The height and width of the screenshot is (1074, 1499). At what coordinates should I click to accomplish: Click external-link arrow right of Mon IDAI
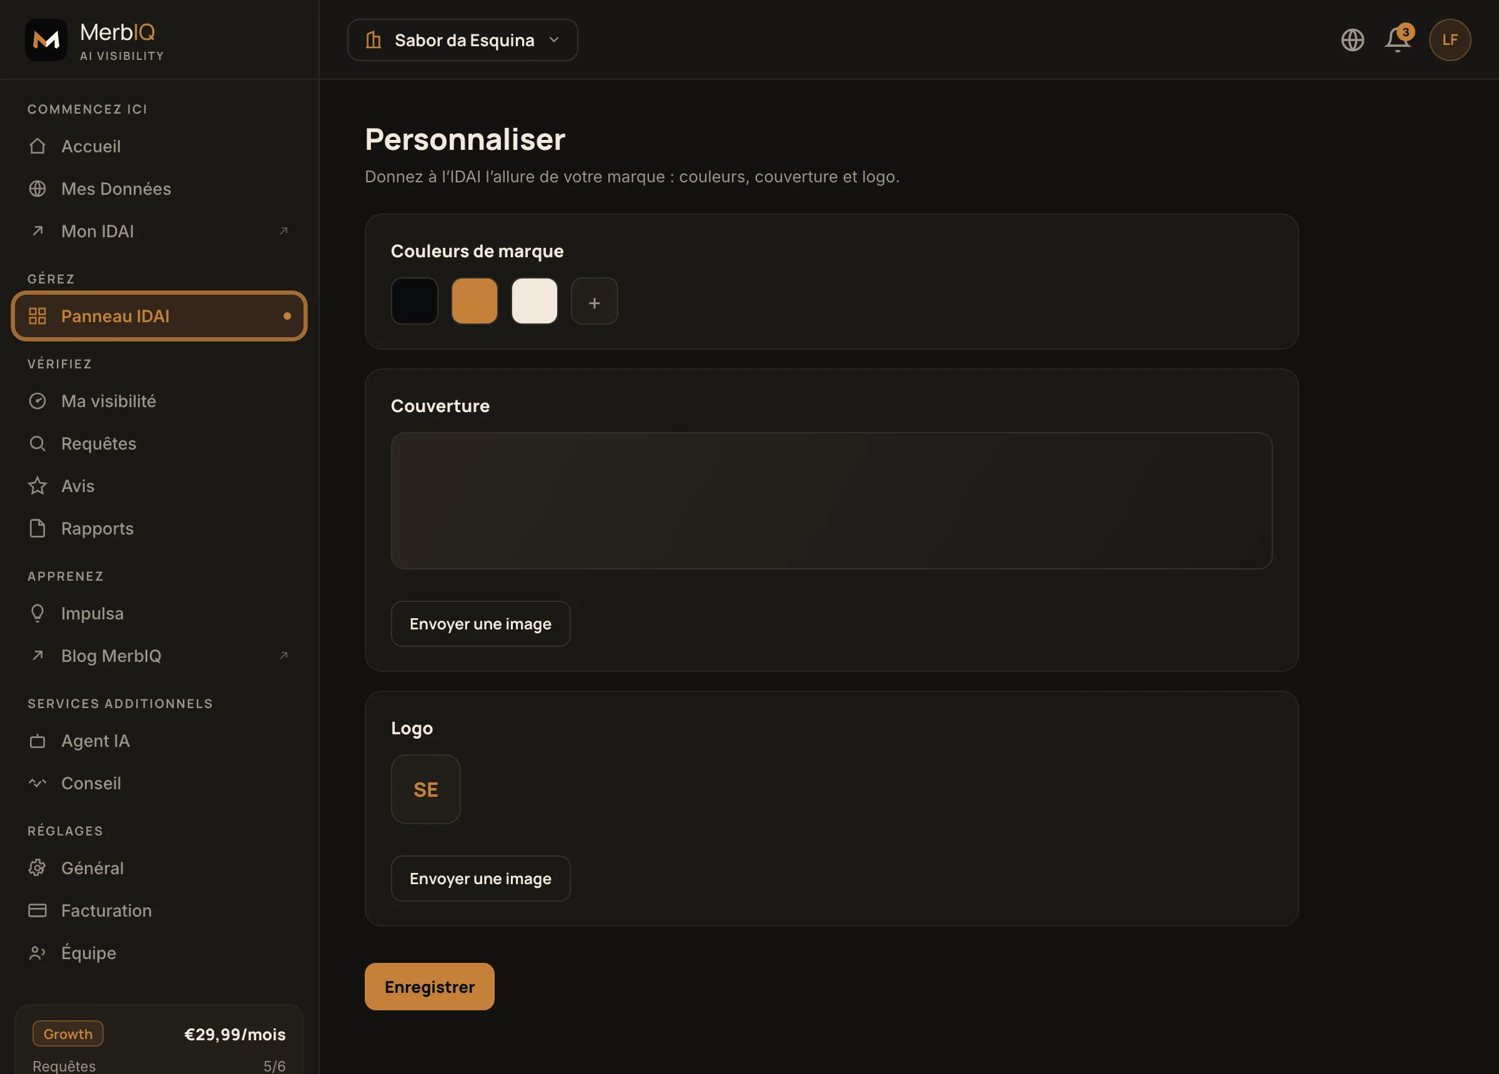pyautogui.click(x=284, y=230)
